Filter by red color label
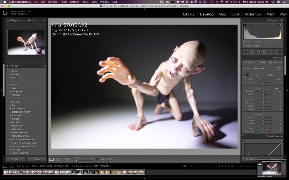 pos(238,166)
